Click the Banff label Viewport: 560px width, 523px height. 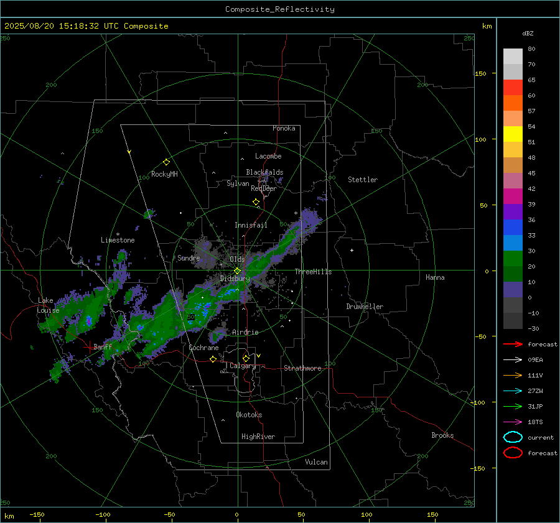click(x=103, y=346)
